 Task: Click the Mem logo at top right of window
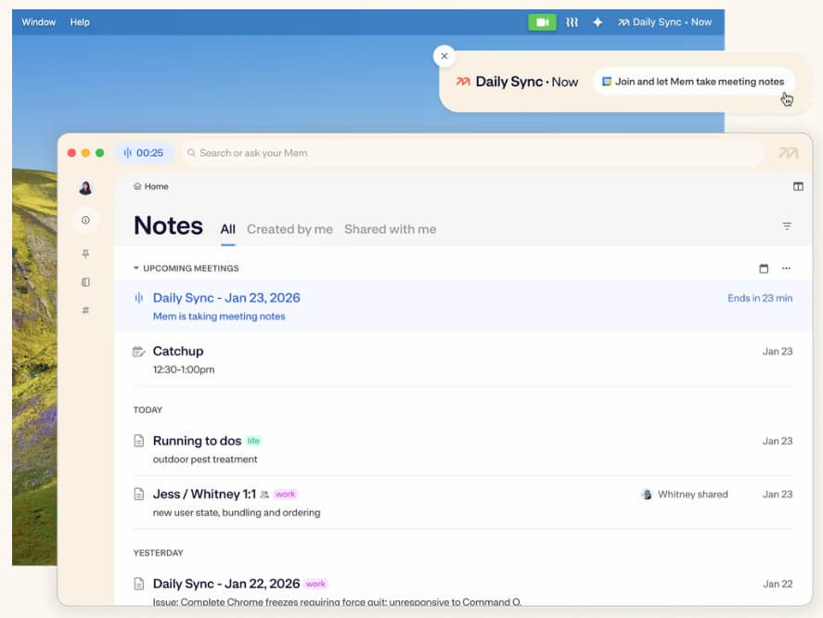click(x=788, y=153)
